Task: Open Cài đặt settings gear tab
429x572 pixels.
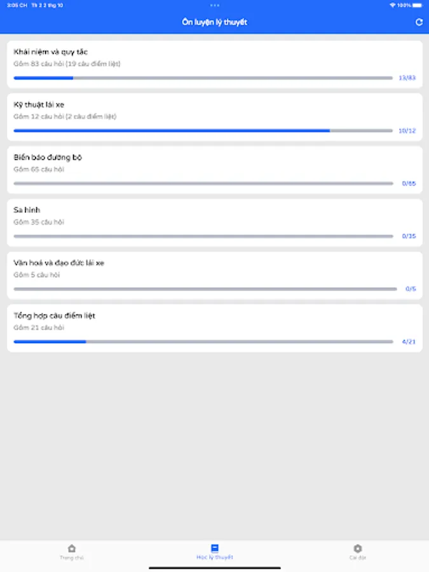Action: 357,551
